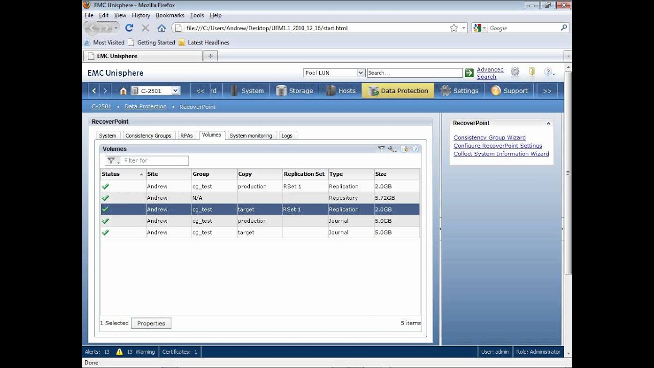Switch to the RPAs tab
Screen dimensions: 654x368
pos(186,135)
